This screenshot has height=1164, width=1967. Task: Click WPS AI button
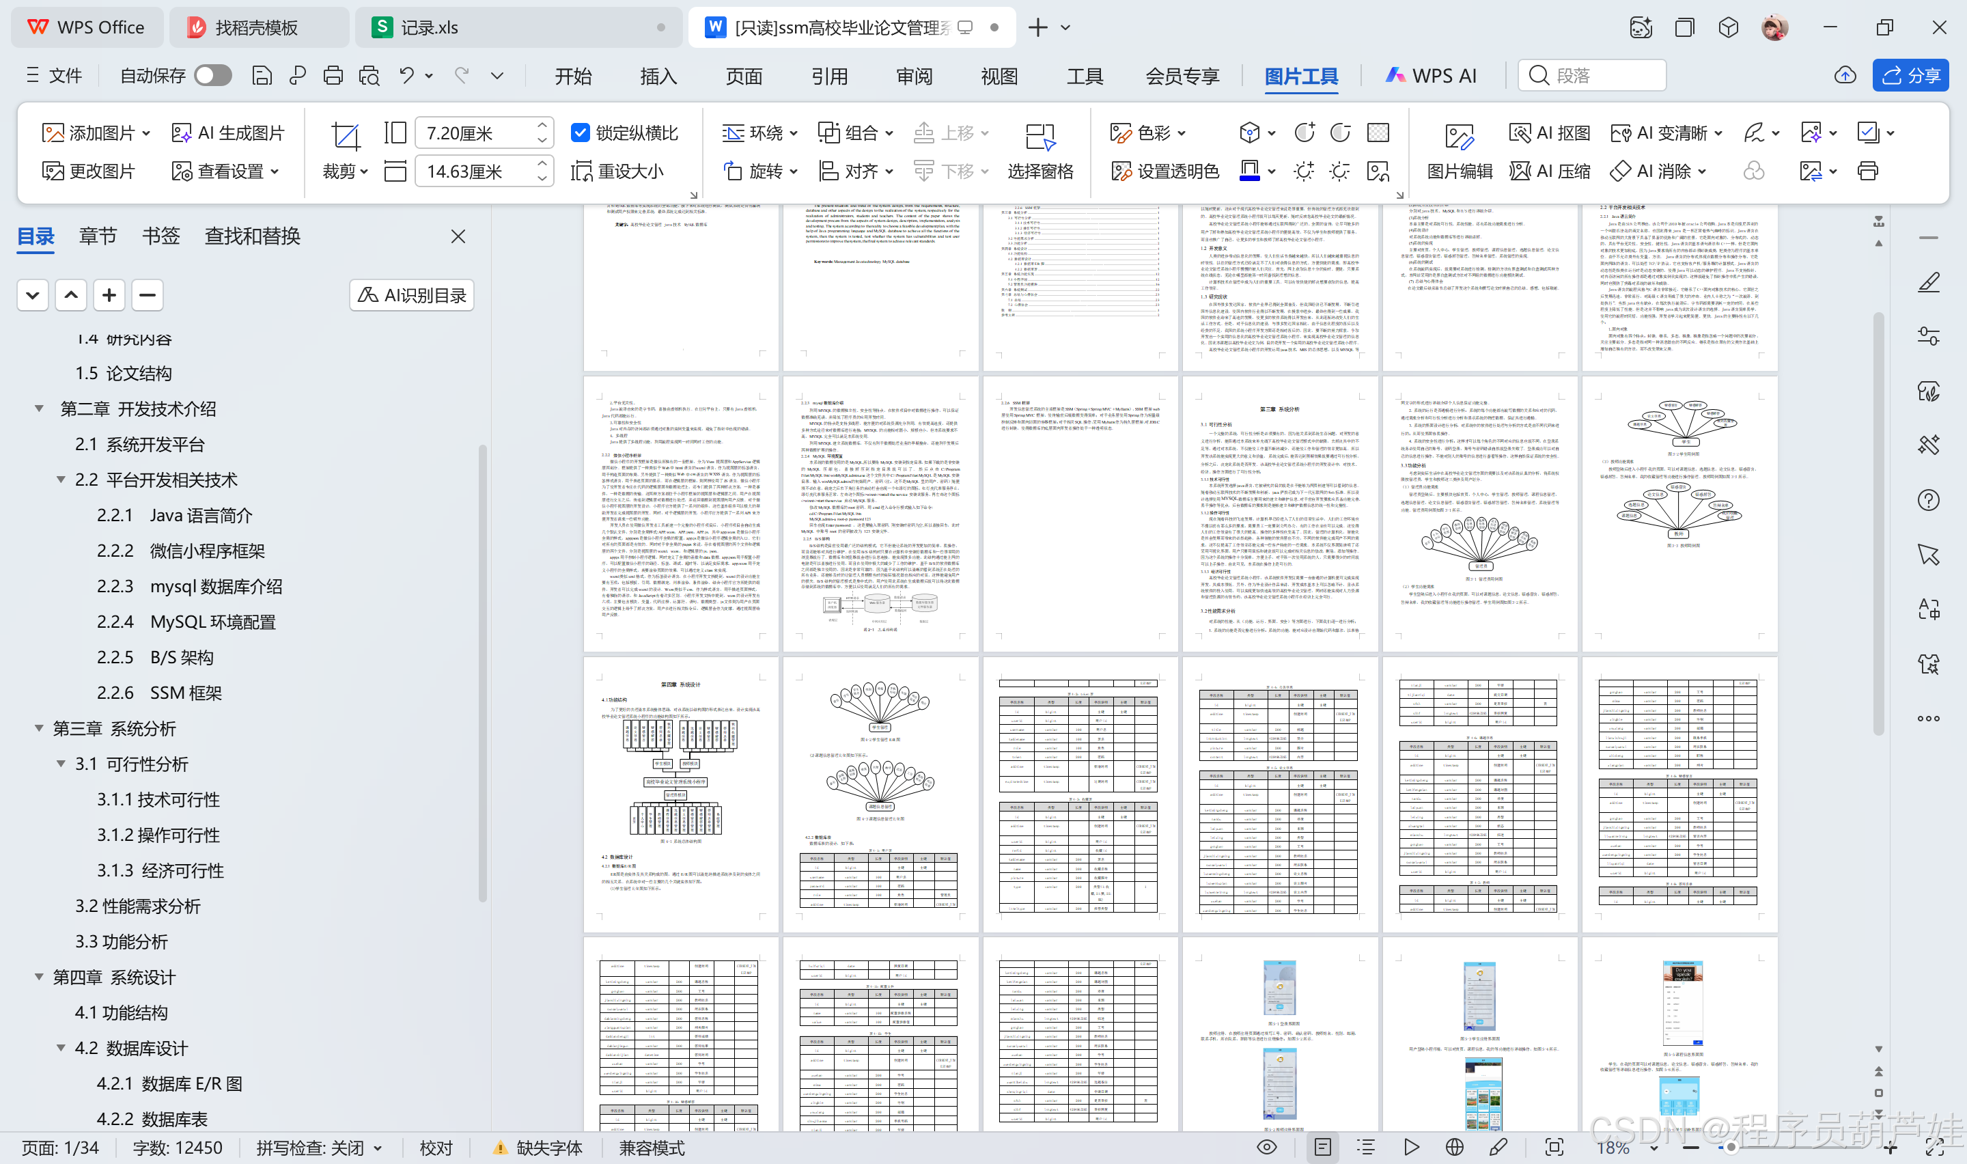pos(1431,75)
